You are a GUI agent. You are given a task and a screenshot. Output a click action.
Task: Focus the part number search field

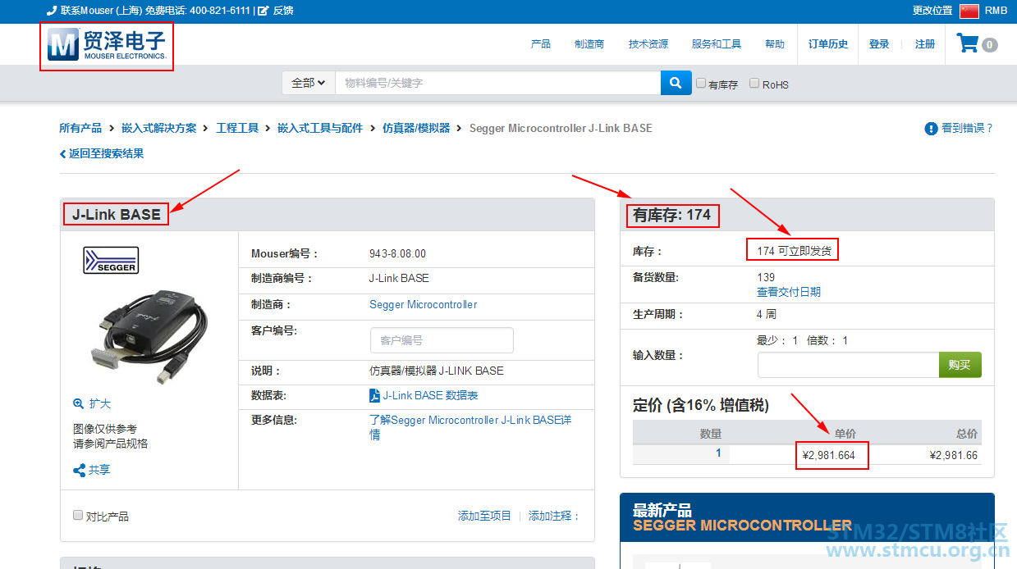click(497, 83)
